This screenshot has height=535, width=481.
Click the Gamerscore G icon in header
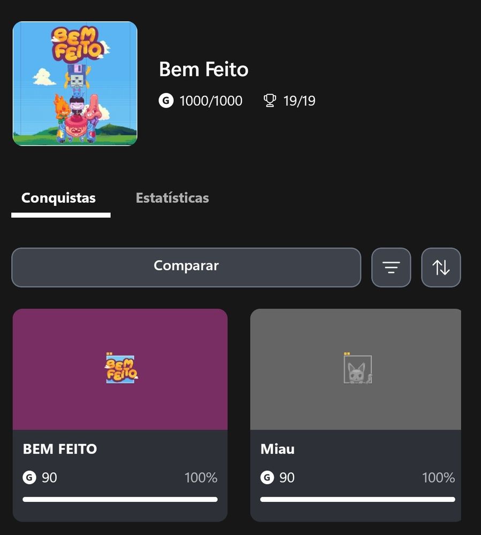[x=166, y=101]
